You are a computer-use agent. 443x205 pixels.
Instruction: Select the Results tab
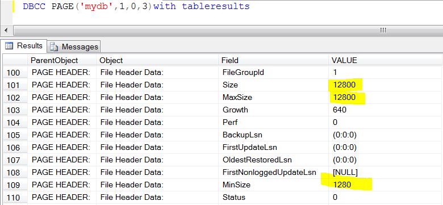pos(24,46)
